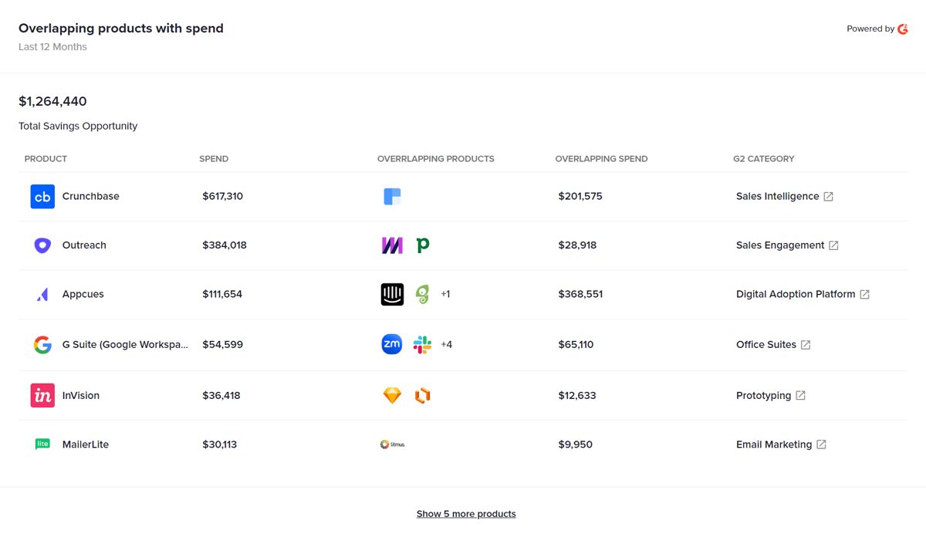Click the $65,110 overlapping spend value
This screenshot has width=926, height=541.
(576, 345)
